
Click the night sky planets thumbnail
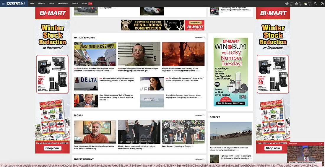tap(214, 159)
